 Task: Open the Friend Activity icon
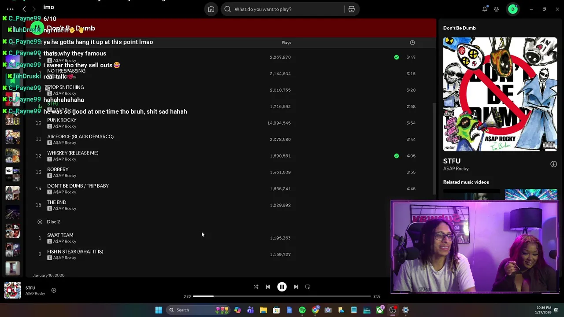pos(497,9)
